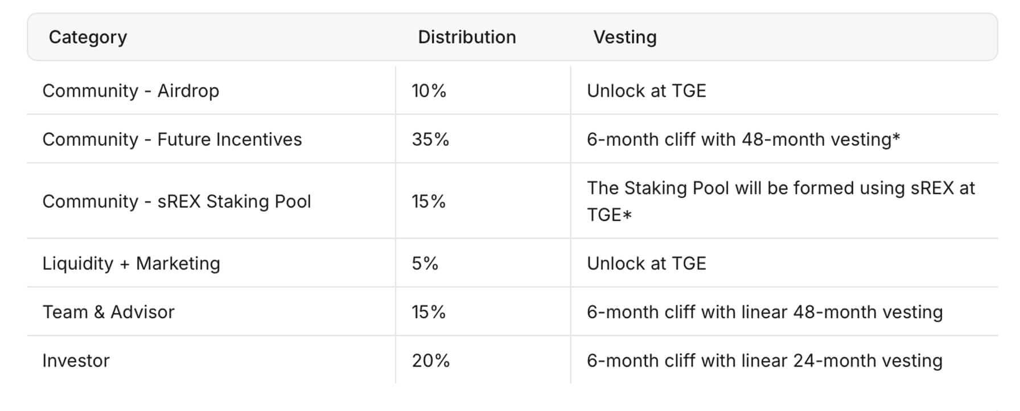Click the Category column header
This screenshot has height=411, width=1020.
point(88,38)
